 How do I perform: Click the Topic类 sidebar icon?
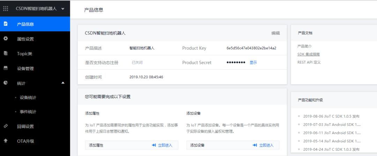(x=6, y=53)
